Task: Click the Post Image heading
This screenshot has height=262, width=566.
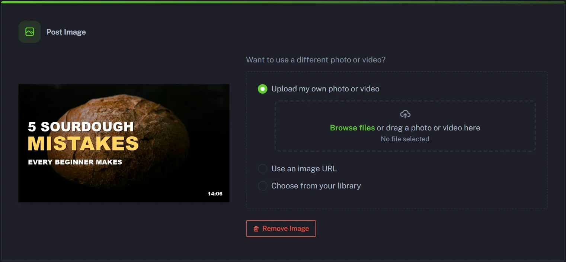Action: coord(66,32)
